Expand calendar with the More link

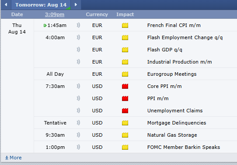[13, 158]
